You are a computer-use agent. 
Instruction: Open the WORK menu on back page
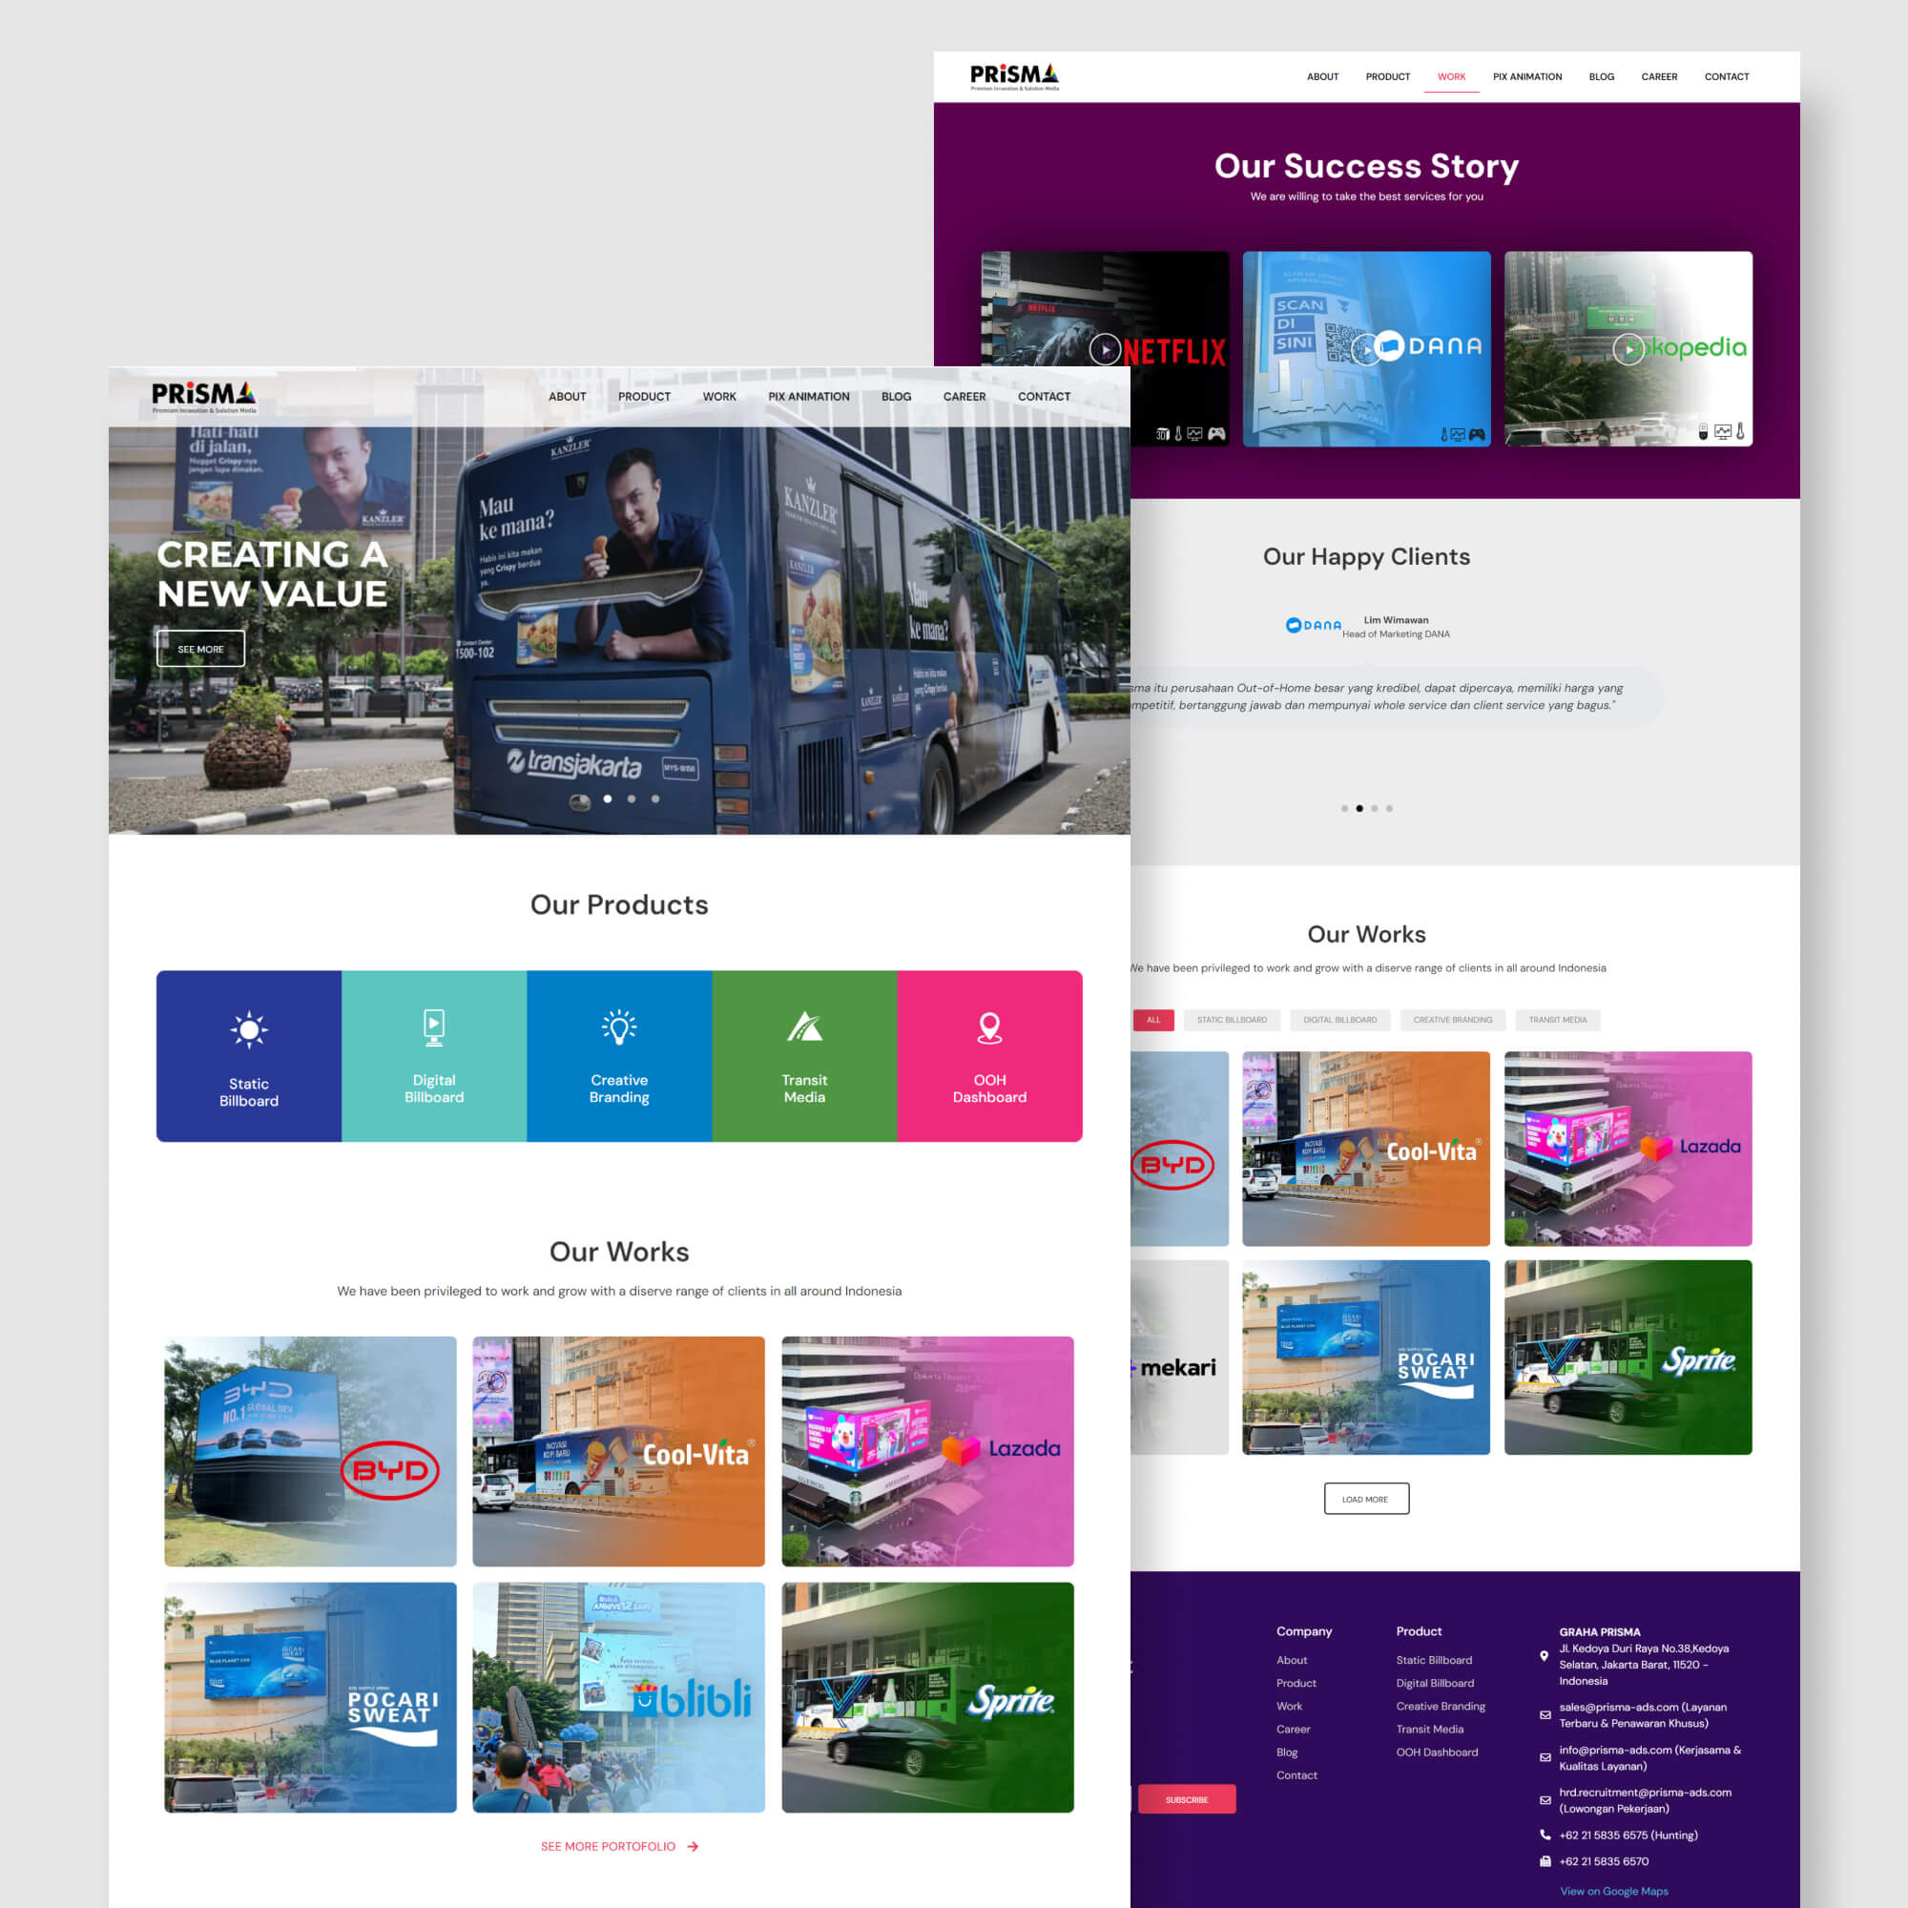coord(1451,76)
